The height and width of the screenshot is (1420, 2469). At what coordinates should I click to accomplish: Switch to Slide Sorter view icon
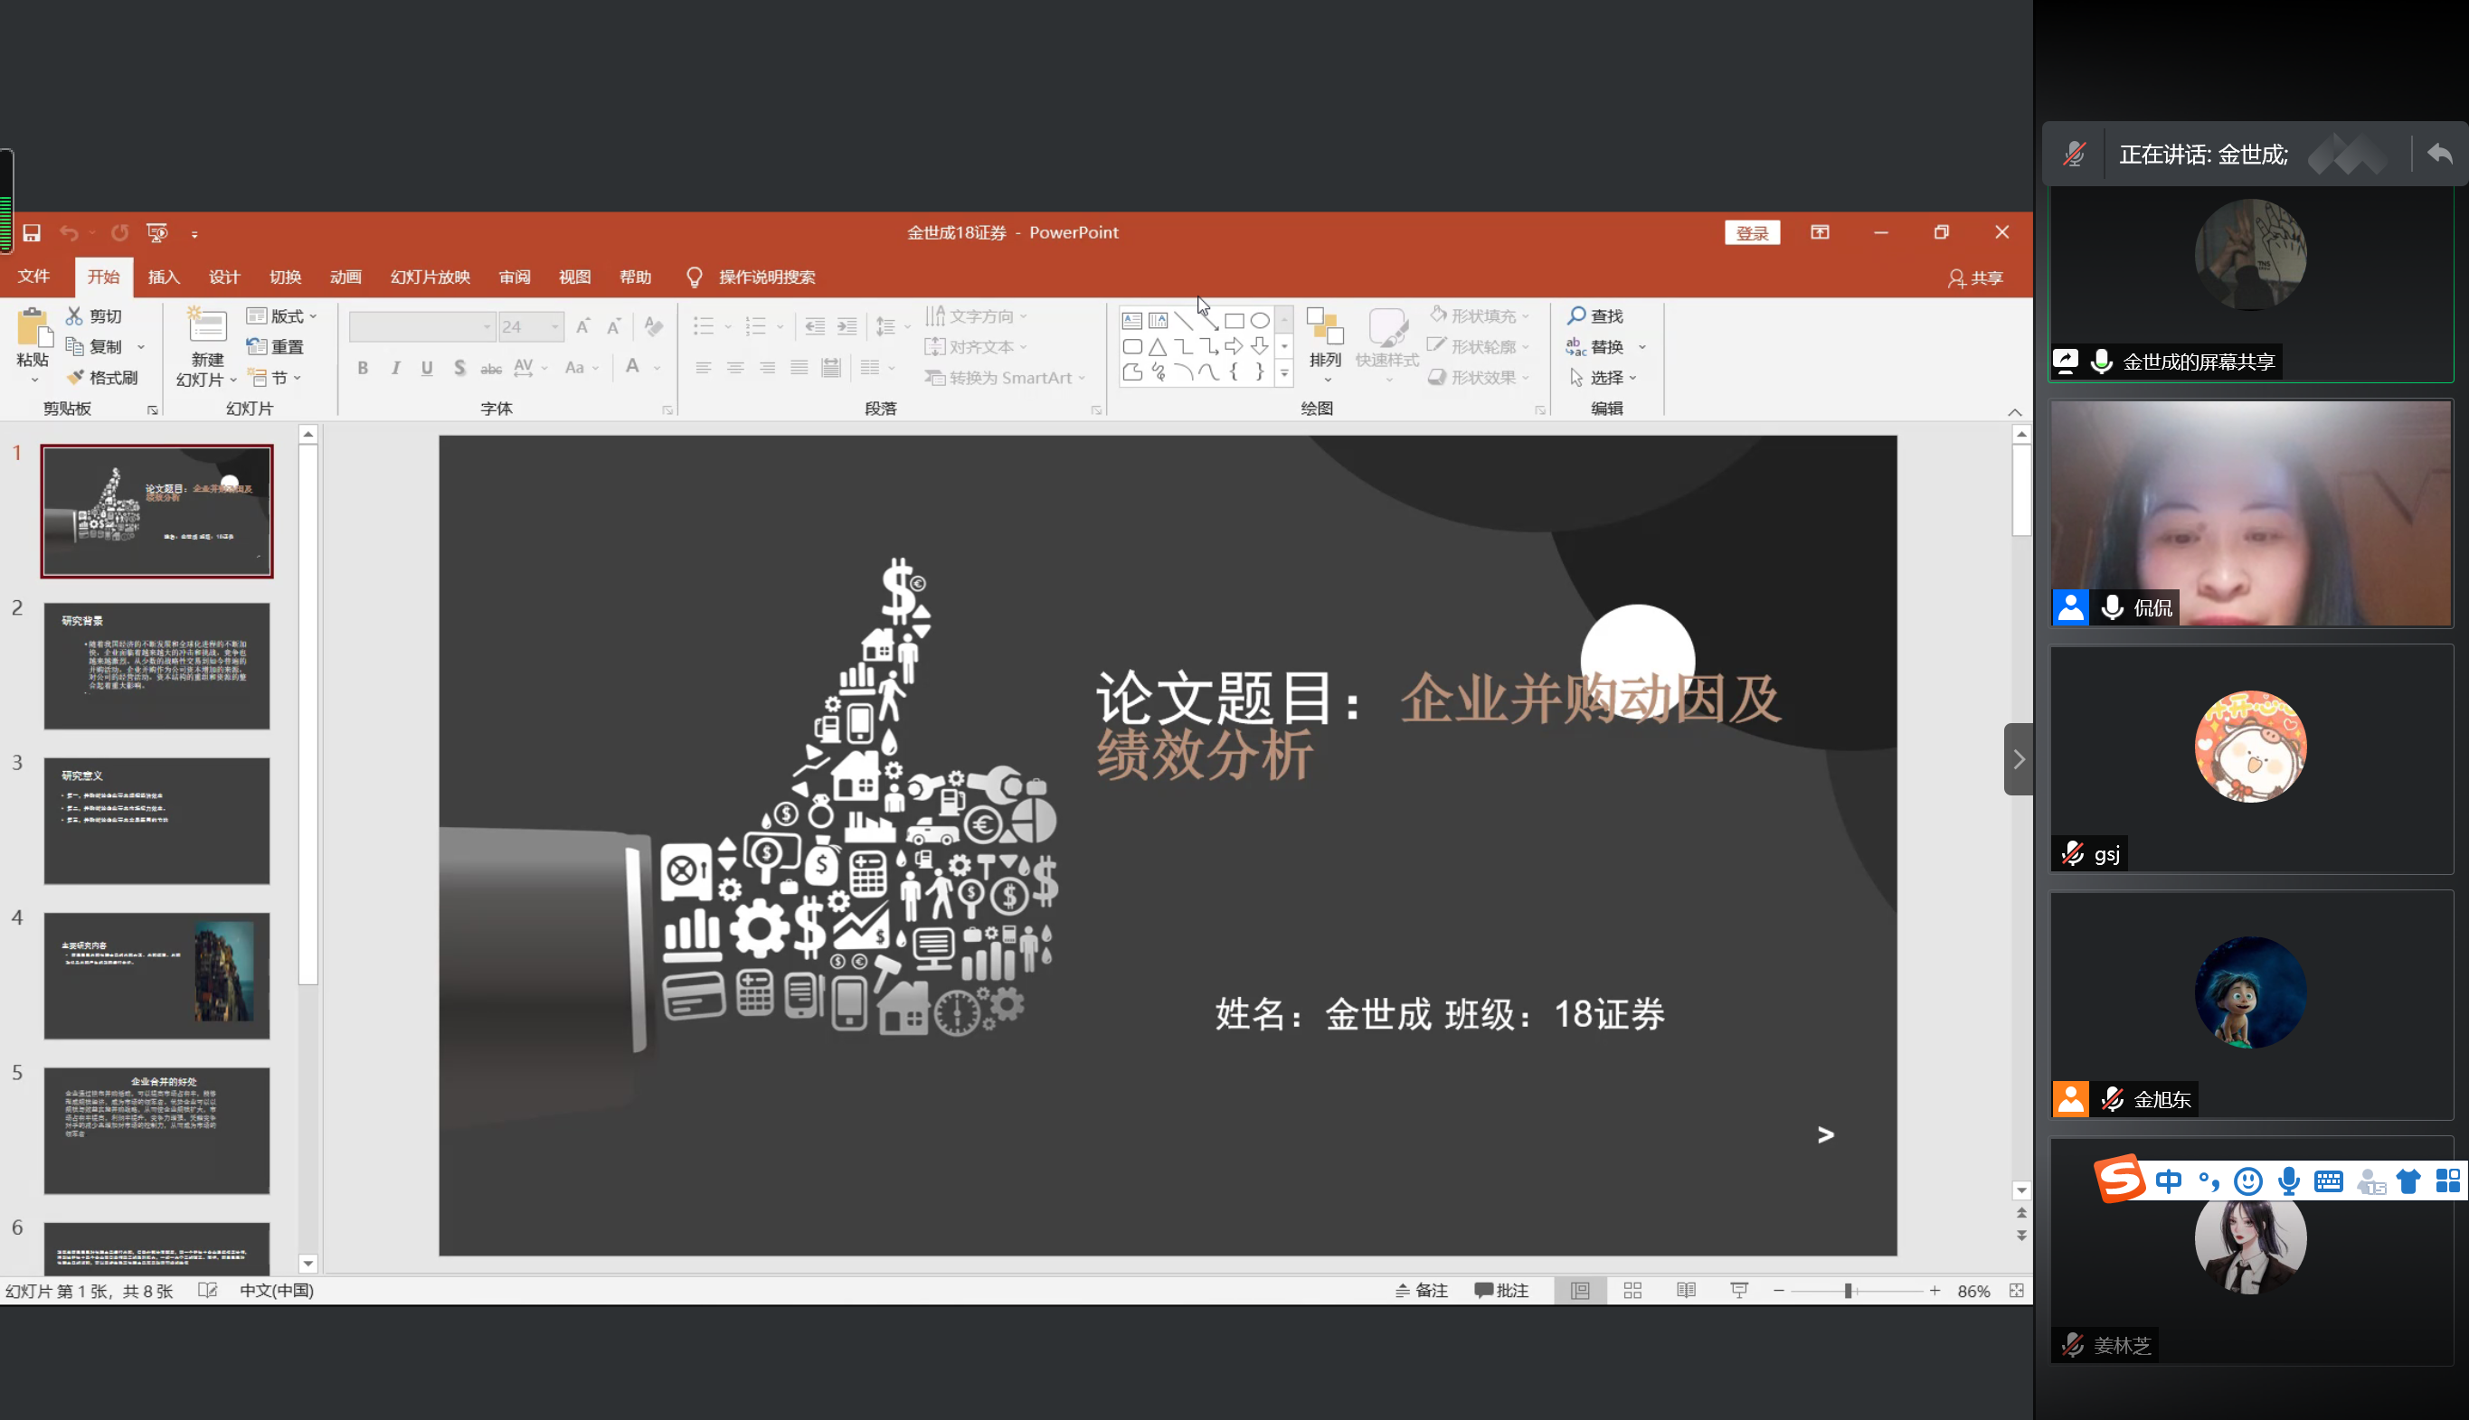1633,1290
